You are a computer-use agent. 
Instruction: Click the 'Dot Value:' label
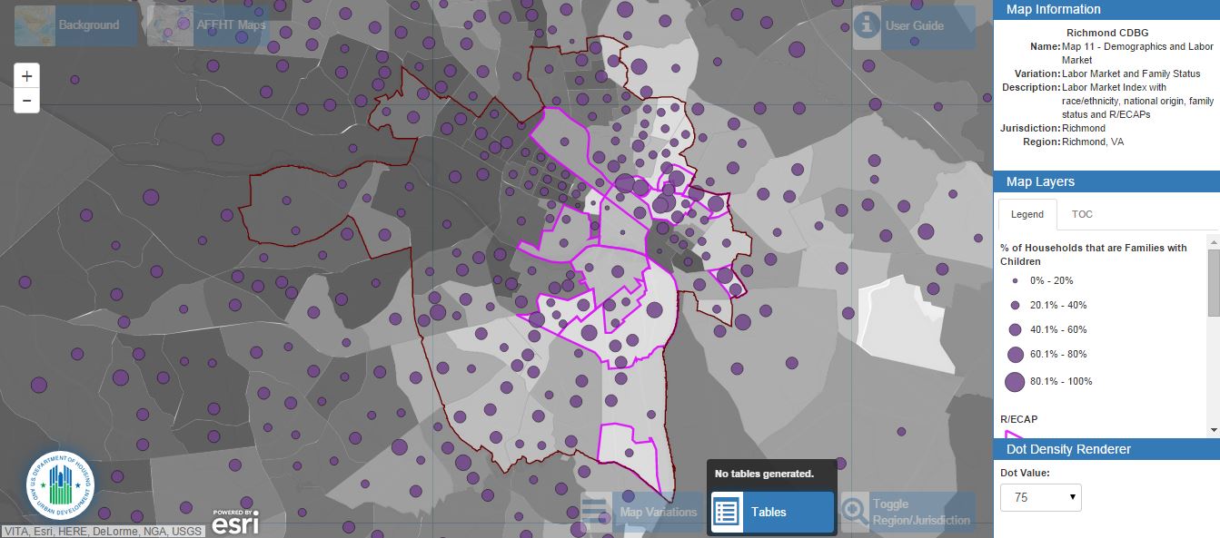[1025, 473]
